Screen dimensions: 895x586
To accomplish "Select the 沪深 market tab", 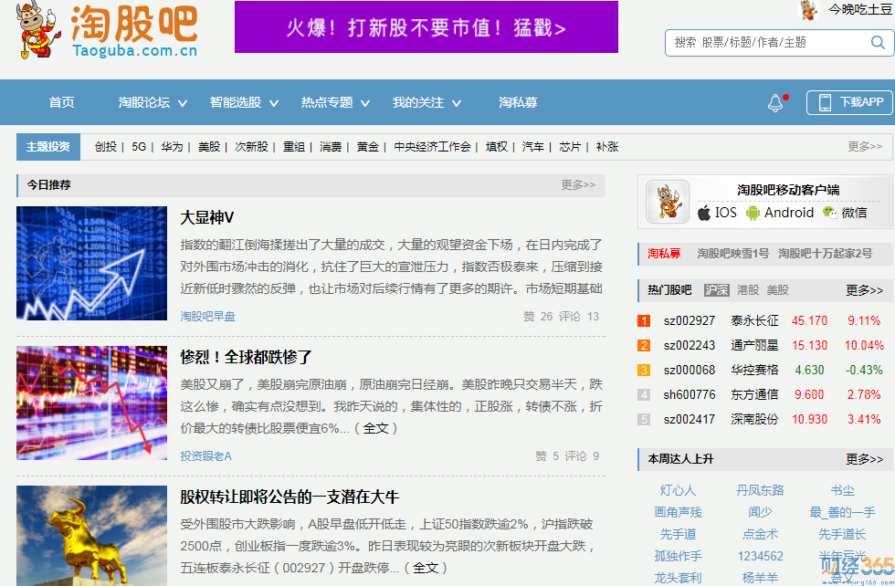I will (717, 290).
